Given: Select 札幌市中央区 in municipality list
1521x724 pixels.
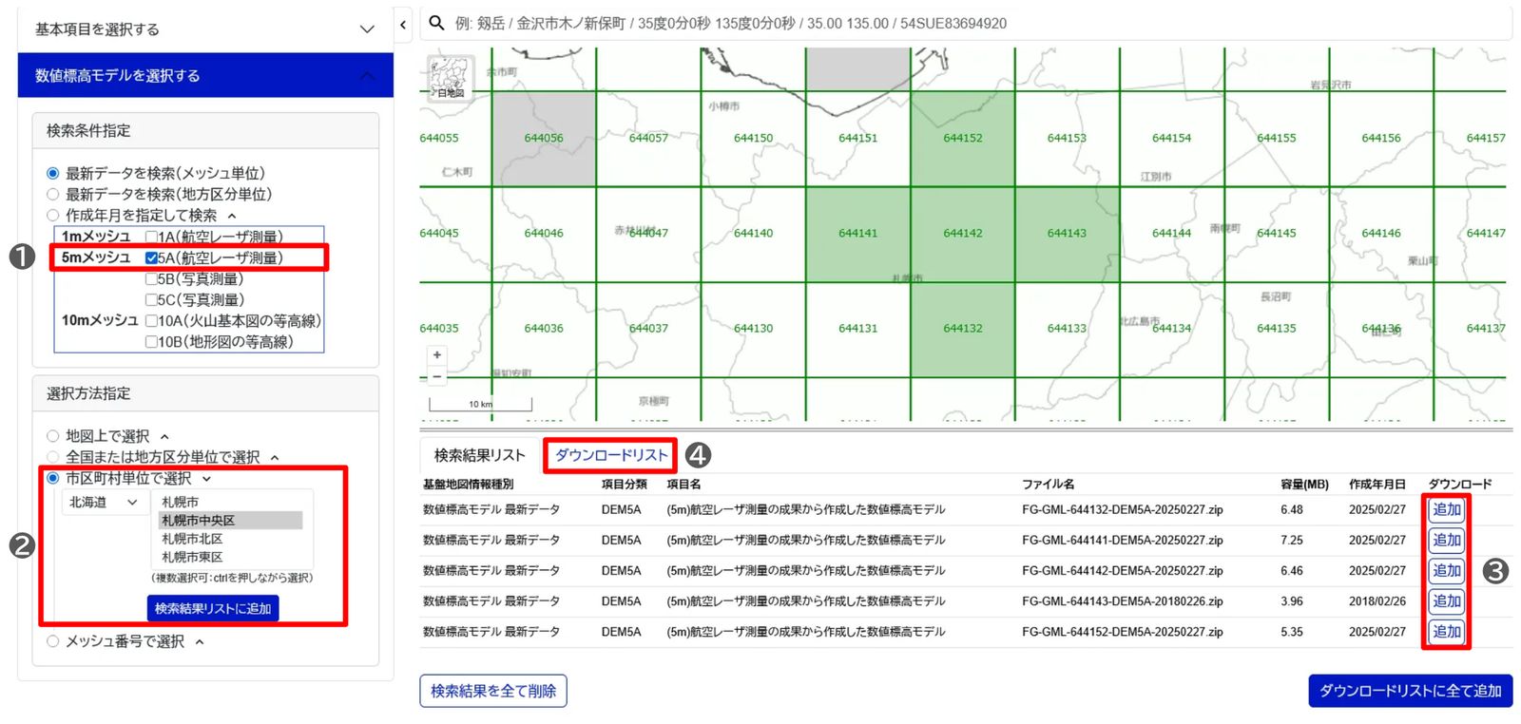Looking at the screenshot, I should click(x=230, y=521).
